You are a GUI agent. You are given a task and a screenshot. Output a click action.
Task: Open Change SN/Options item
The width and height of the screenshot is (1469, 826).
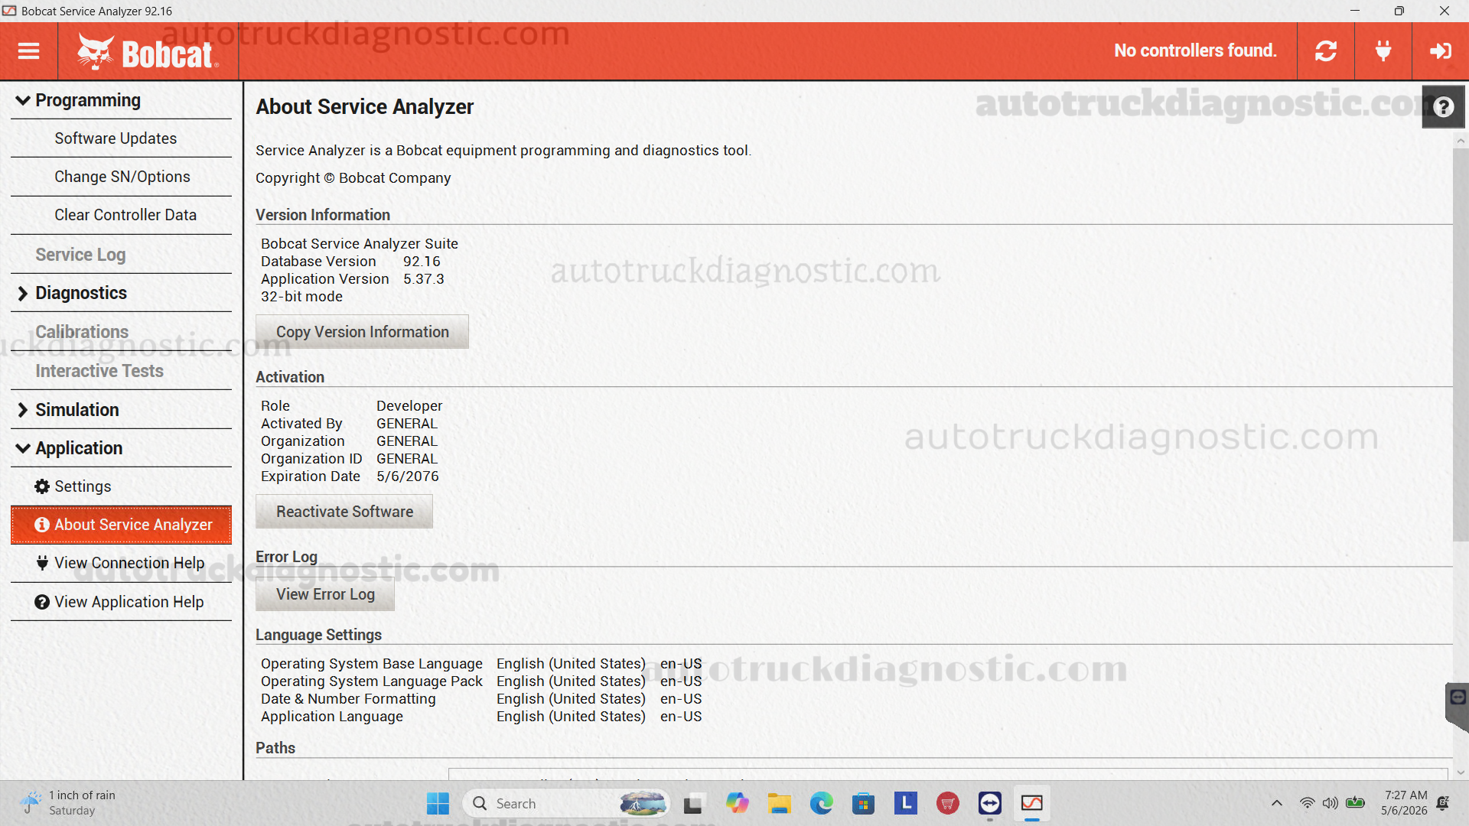click(x=121, y=177)
